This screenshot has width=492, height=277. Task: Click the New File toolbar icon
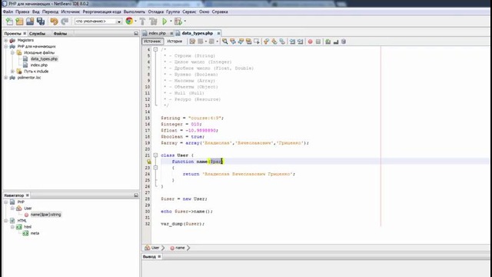click(9, 22)
